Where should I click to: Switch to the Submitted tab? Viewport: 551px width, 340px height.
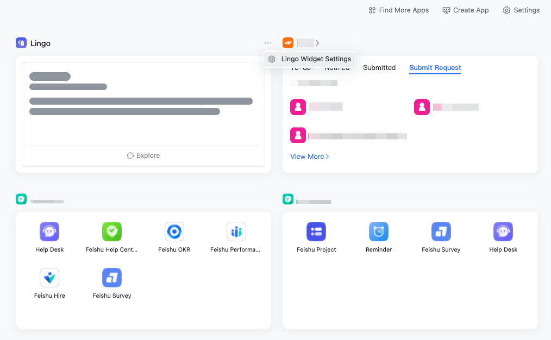(379, 68)
